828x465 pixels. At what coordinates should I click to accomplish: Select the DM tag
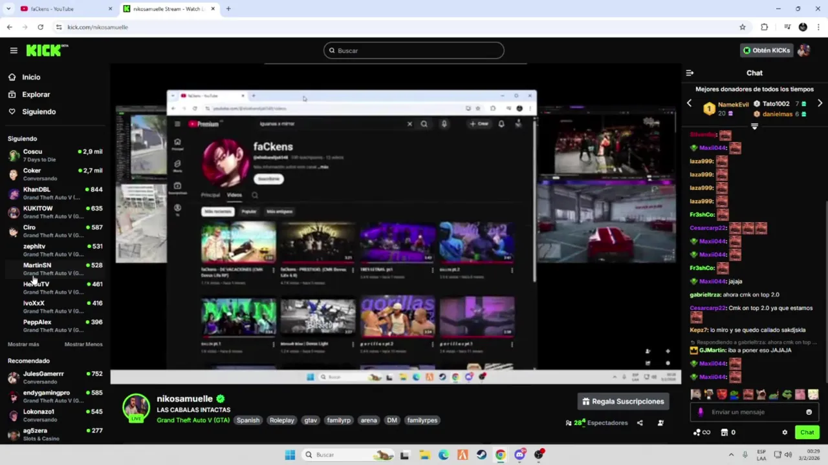pyautogui.click(x=392, y=420)
